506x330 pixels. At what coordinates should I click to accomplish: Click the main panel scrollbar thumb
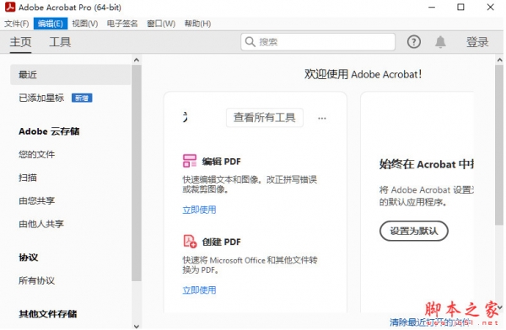[499, 145]
